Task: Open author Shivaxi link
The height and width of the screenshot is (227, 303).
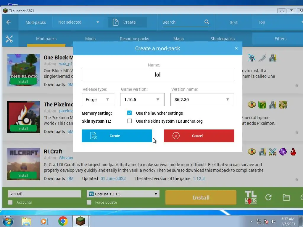Action: (x=66, y=158)
